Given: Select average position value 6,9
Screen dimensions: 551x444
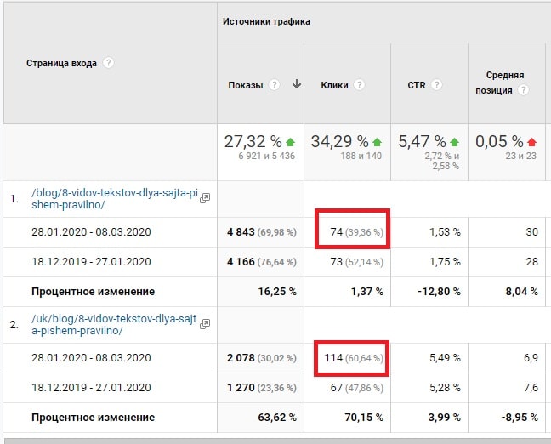Looking at the screenshot, I should 531,358.
